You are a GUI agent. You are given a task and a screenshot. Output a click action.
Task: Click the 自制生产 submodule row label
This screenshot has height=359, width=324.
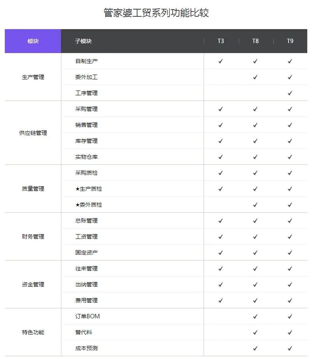86,61
